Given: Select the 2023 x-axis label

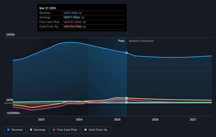Looking at the screenshot, I should pos(41,119).
